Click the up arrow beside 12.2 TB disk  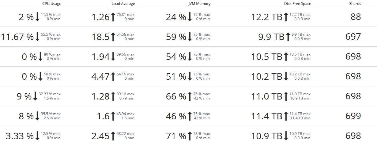[x=286, y=17]
